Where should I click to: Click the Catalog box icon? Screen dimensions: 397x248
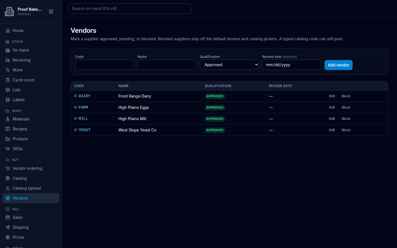(8, 178)
